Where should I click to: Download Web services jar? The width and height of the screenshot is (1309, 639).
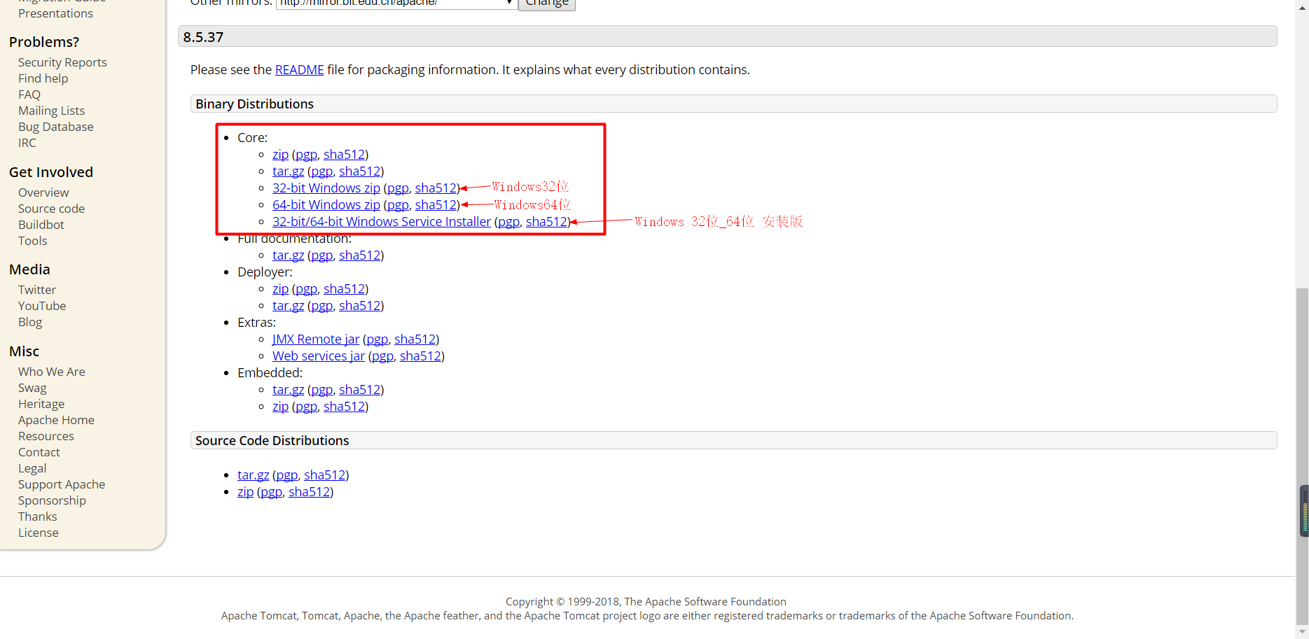(x=319, y=356)
